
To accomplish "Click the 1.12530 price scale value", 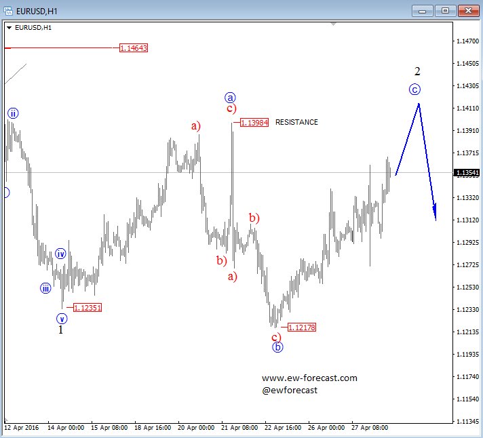I will click(467, 287).
